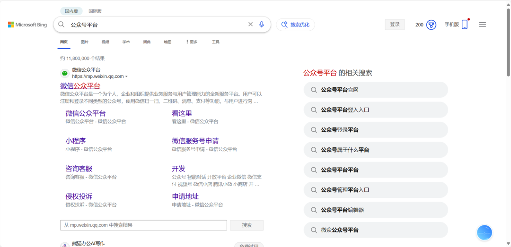The height and width of the screenshot is (247, 511).
Task: Click the microphone voice search icon
Action: coord(262,24)
